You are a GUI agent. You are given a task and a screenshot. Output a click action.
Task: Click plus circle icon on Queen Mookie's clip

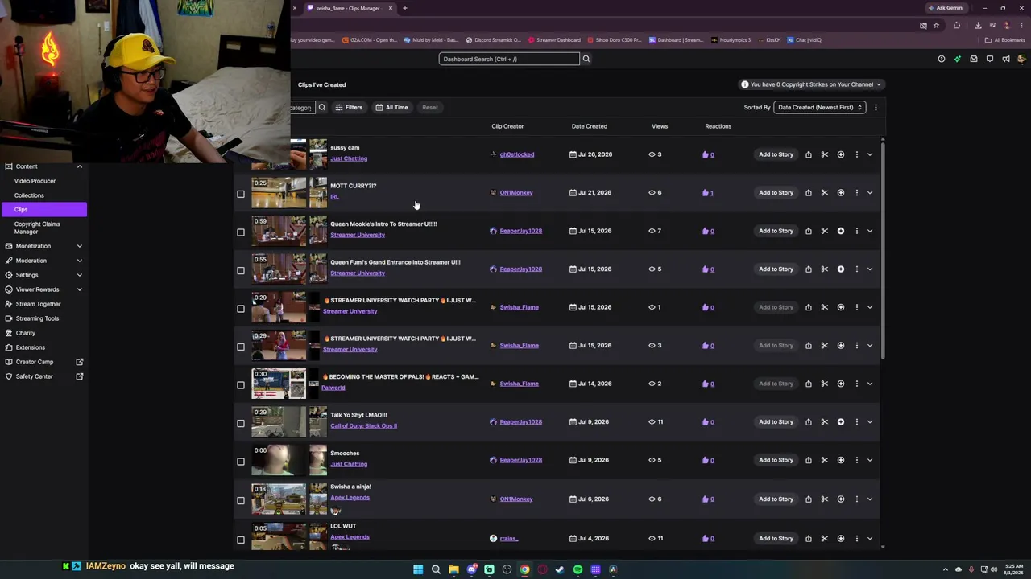click(841, 231)
